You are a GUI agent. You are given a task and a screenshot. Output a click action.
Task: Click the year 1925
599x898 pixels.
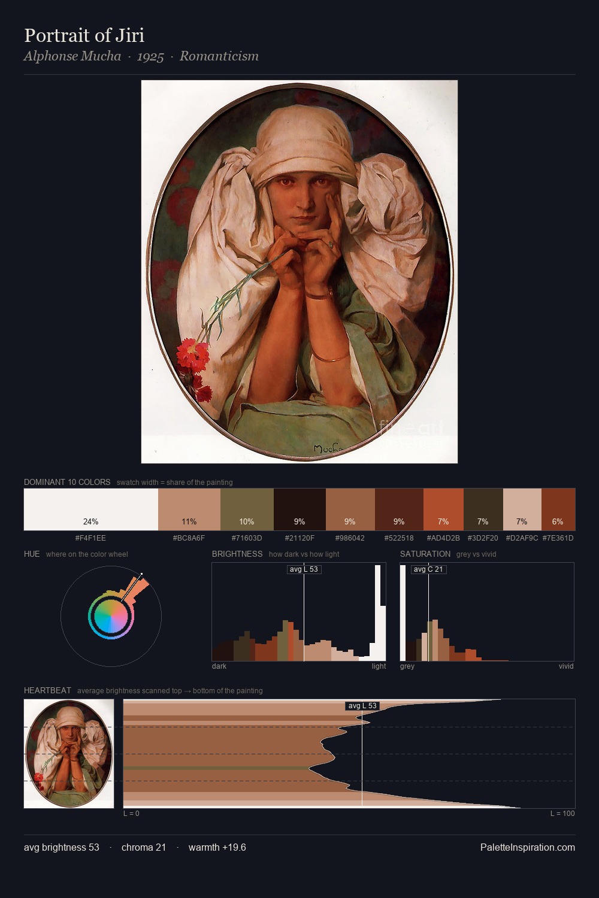[150, 56]
